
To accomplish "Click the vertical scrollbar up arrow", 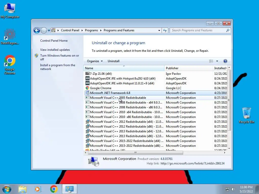I will (229, 68).
